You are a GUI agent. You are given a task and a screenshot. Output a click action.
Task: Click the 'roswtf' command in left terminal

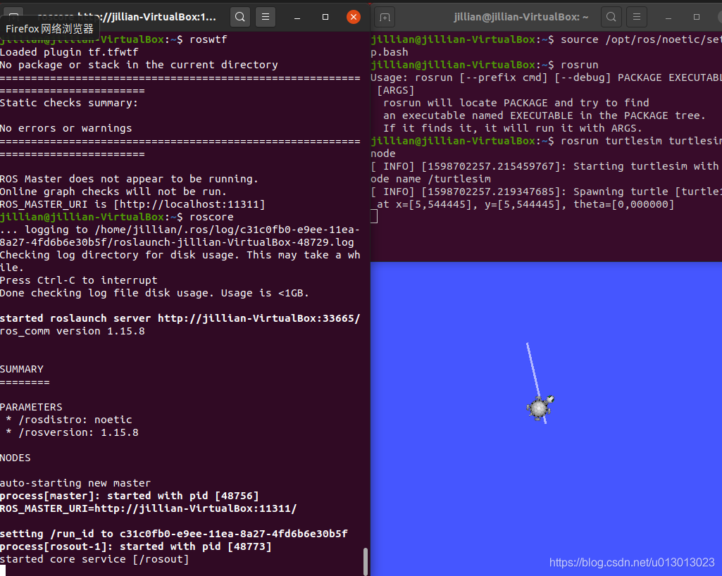pyautogui.click(x=208, y=39)
